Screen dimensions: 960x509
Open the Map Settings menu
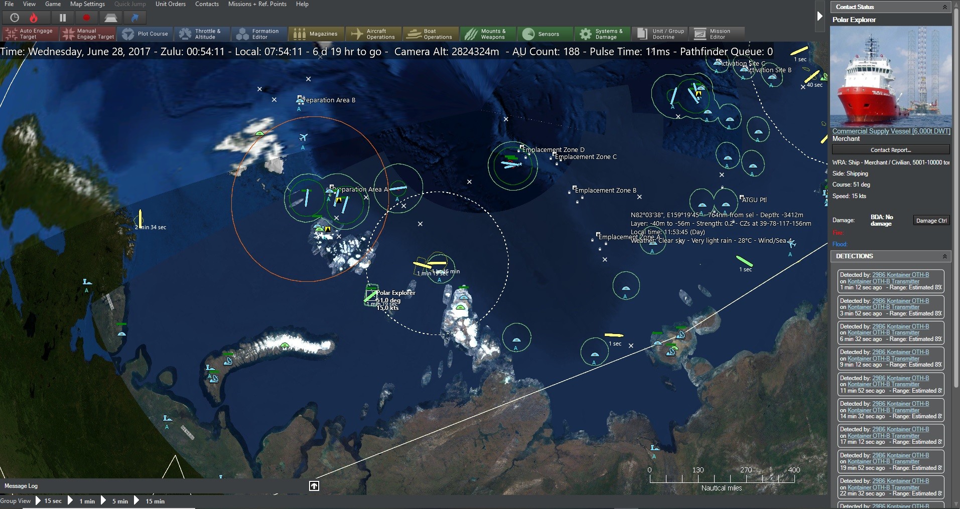pyautogui.click(x=87, y=4)
